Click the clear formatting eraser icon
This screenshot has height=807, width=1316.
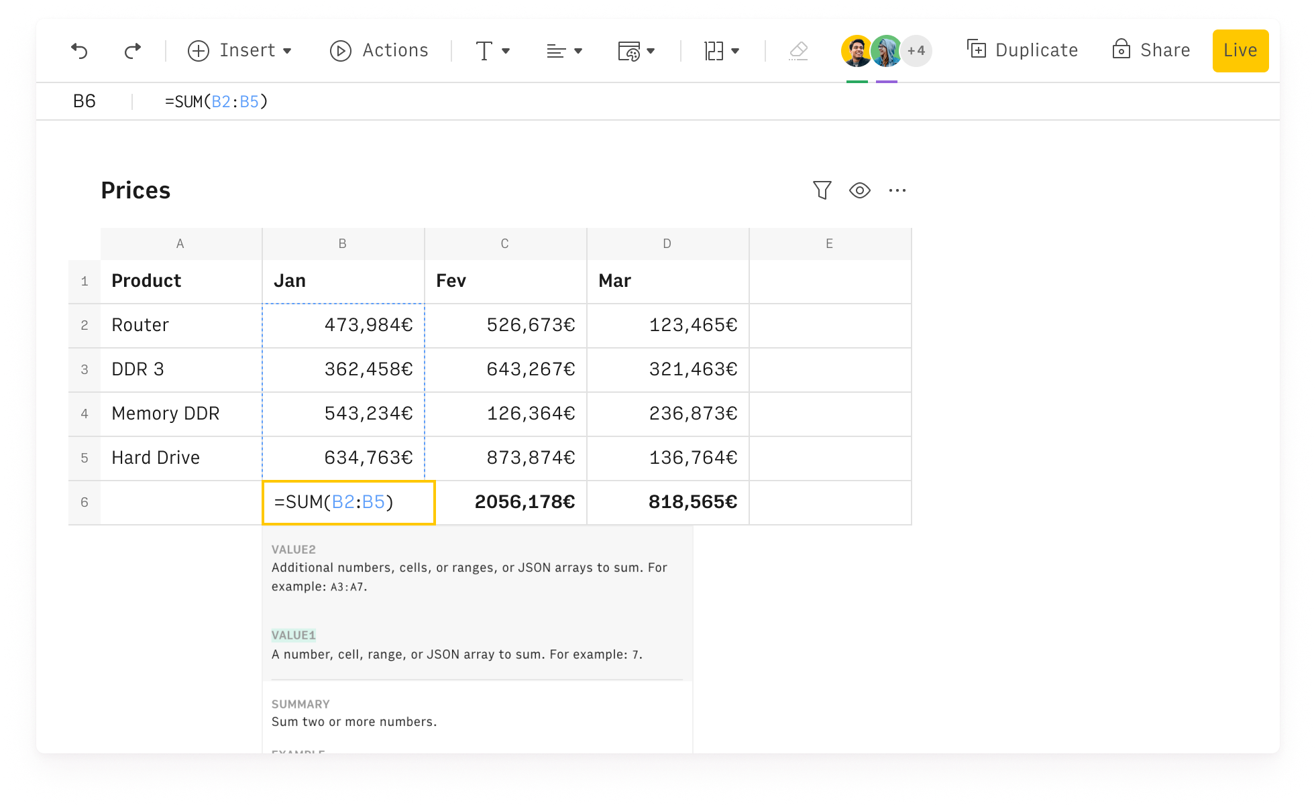coord(798,50)
